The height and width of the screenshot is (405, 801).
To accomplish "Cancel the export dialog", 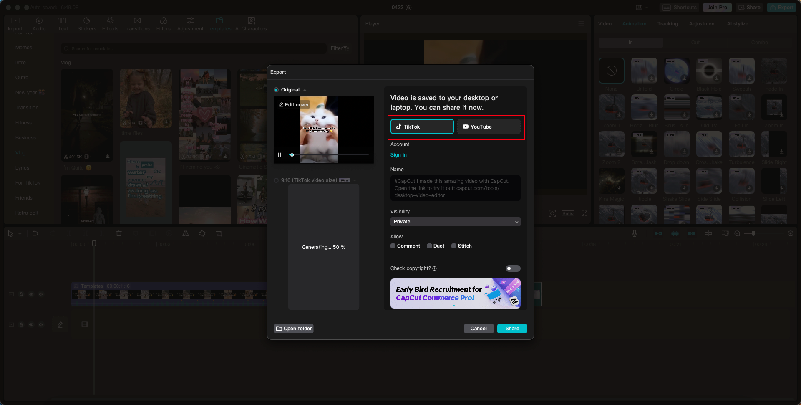I will click(479, 329).
